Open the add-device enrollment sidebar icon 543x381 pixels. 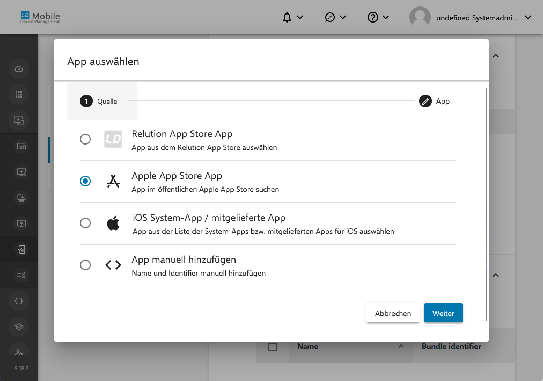point(21,172)
